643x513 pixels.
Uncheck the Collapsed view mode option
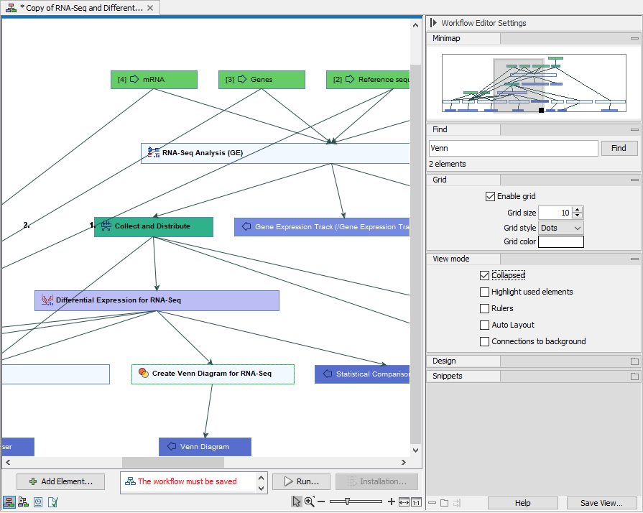point(484,274)
